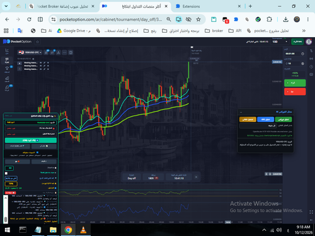Open VLC from the taskbar
The image size is (315, 236).
[x=83, y=230]
